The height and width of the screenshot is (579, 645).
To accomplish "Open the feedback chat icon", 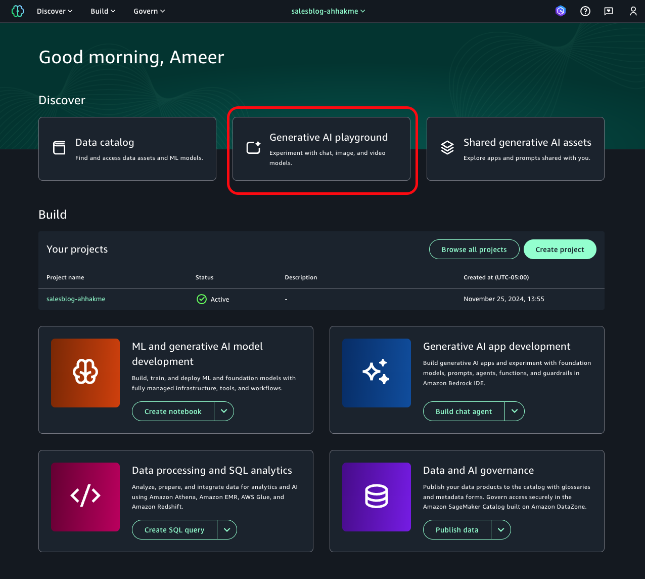I will [x=609, y=11].
